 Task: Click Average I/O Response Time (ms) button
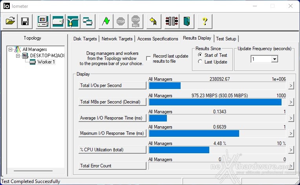112,118
